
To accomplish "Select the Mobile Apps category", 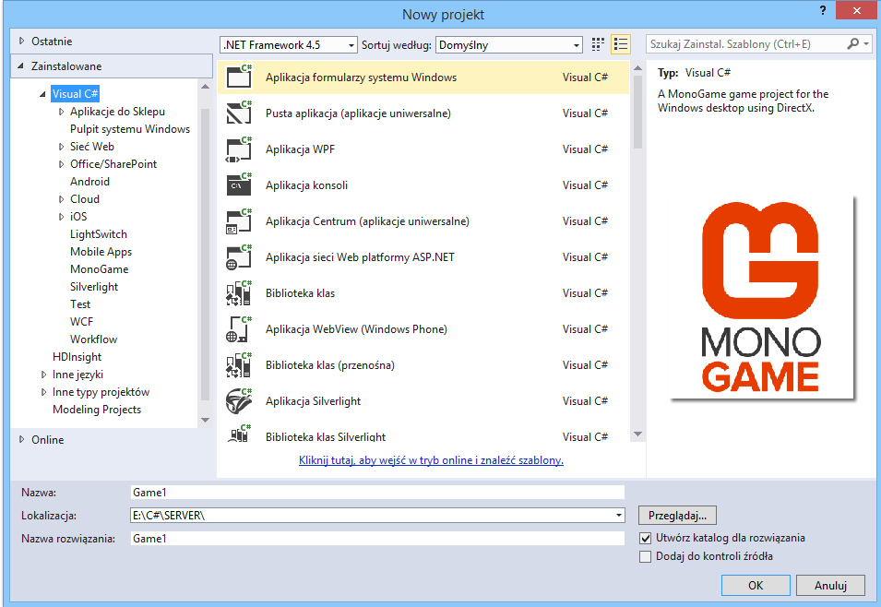I will (101, 252).
